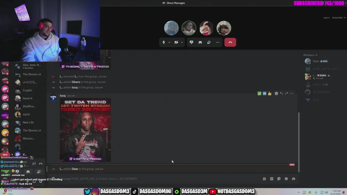This screenshot has height=195, width=347.
Task: Select the green-ringed speaking participant avatar
Action: pos(189,28)
